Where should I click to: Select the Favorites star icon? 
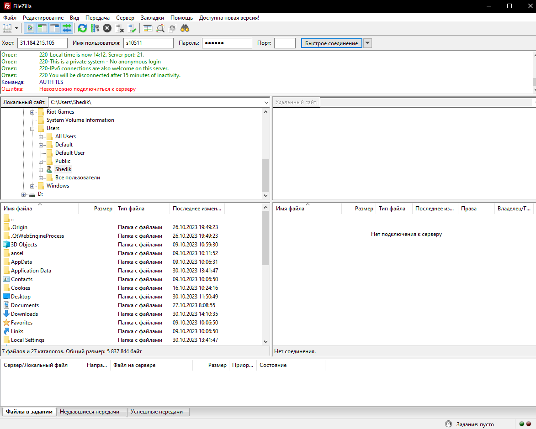[6, 323]
